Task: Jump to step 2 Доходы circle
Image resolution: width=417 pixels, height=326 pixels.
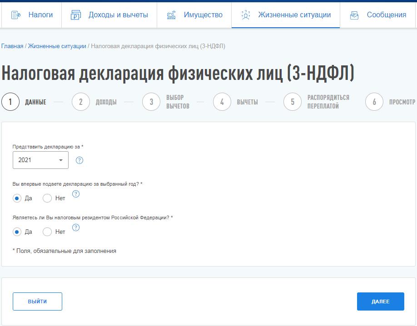Action: (x=80, y=102)
